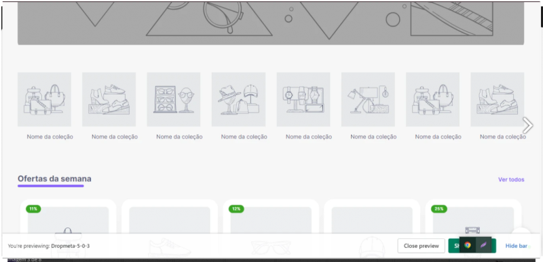The image size is (543, 262).
Task: Click the 25% discount badge
Action: 438,208
